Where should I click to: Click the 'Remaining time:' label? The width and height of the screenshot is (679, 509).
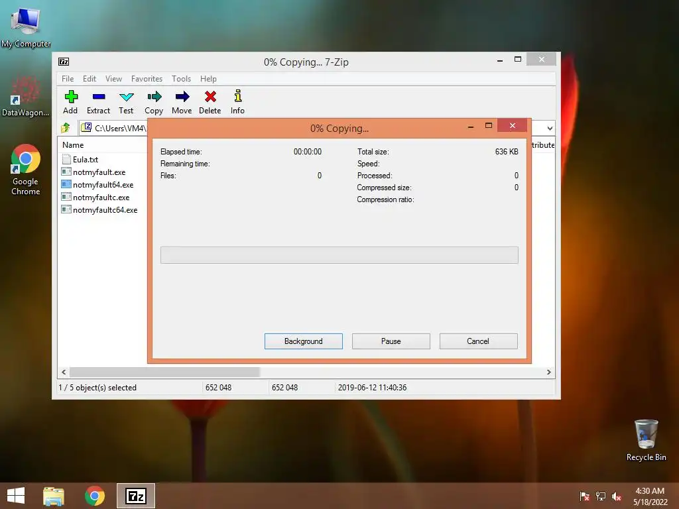pos(185,164)
